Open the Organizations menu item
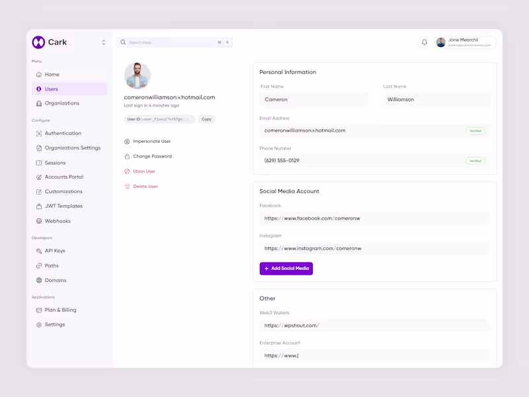This screenshot has height=397, width=529. [69, 103]
